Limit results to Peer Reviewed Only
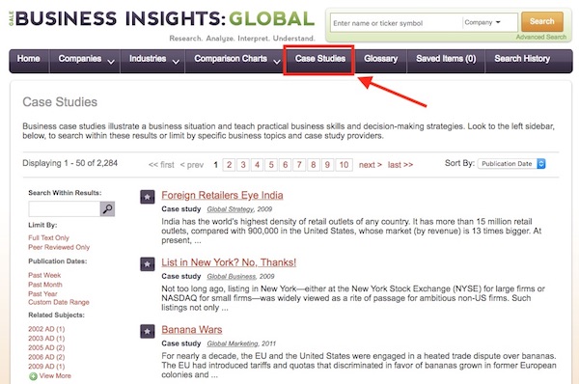The image size is (579, 384). point(59,247)
